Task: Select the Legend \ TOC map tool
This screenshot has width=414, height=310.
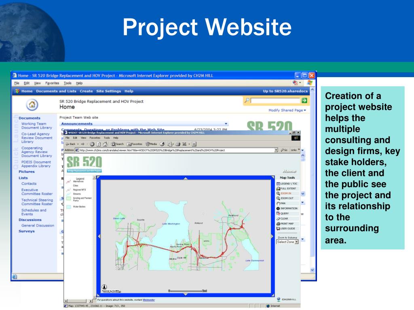Action: 287,184
